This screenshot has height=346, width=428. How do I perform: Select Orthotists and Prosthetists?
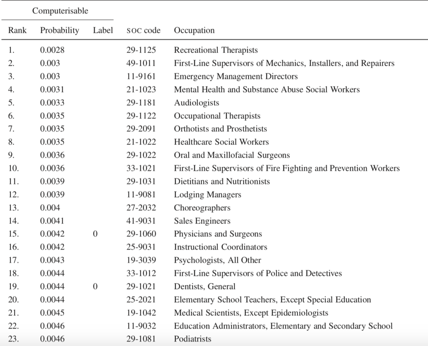(221, 129)
